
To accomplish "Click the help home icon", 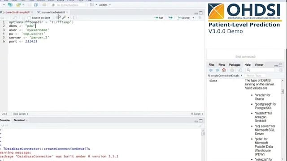I will coord(224,70).
